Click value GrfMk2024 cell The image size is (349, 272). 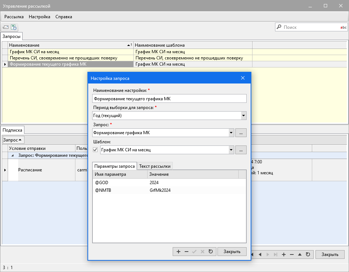coord(160,190)
